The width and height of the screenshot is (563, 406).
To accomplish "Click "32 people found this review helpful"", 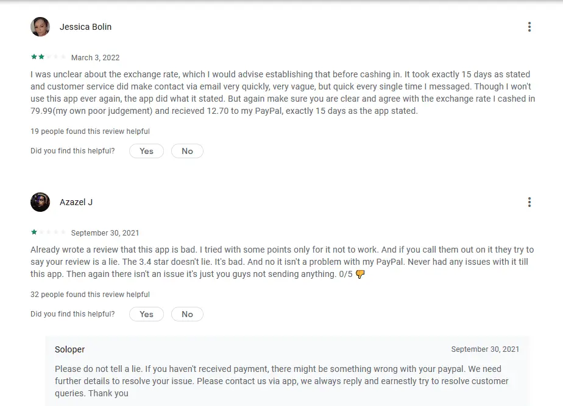I will 90,295.
